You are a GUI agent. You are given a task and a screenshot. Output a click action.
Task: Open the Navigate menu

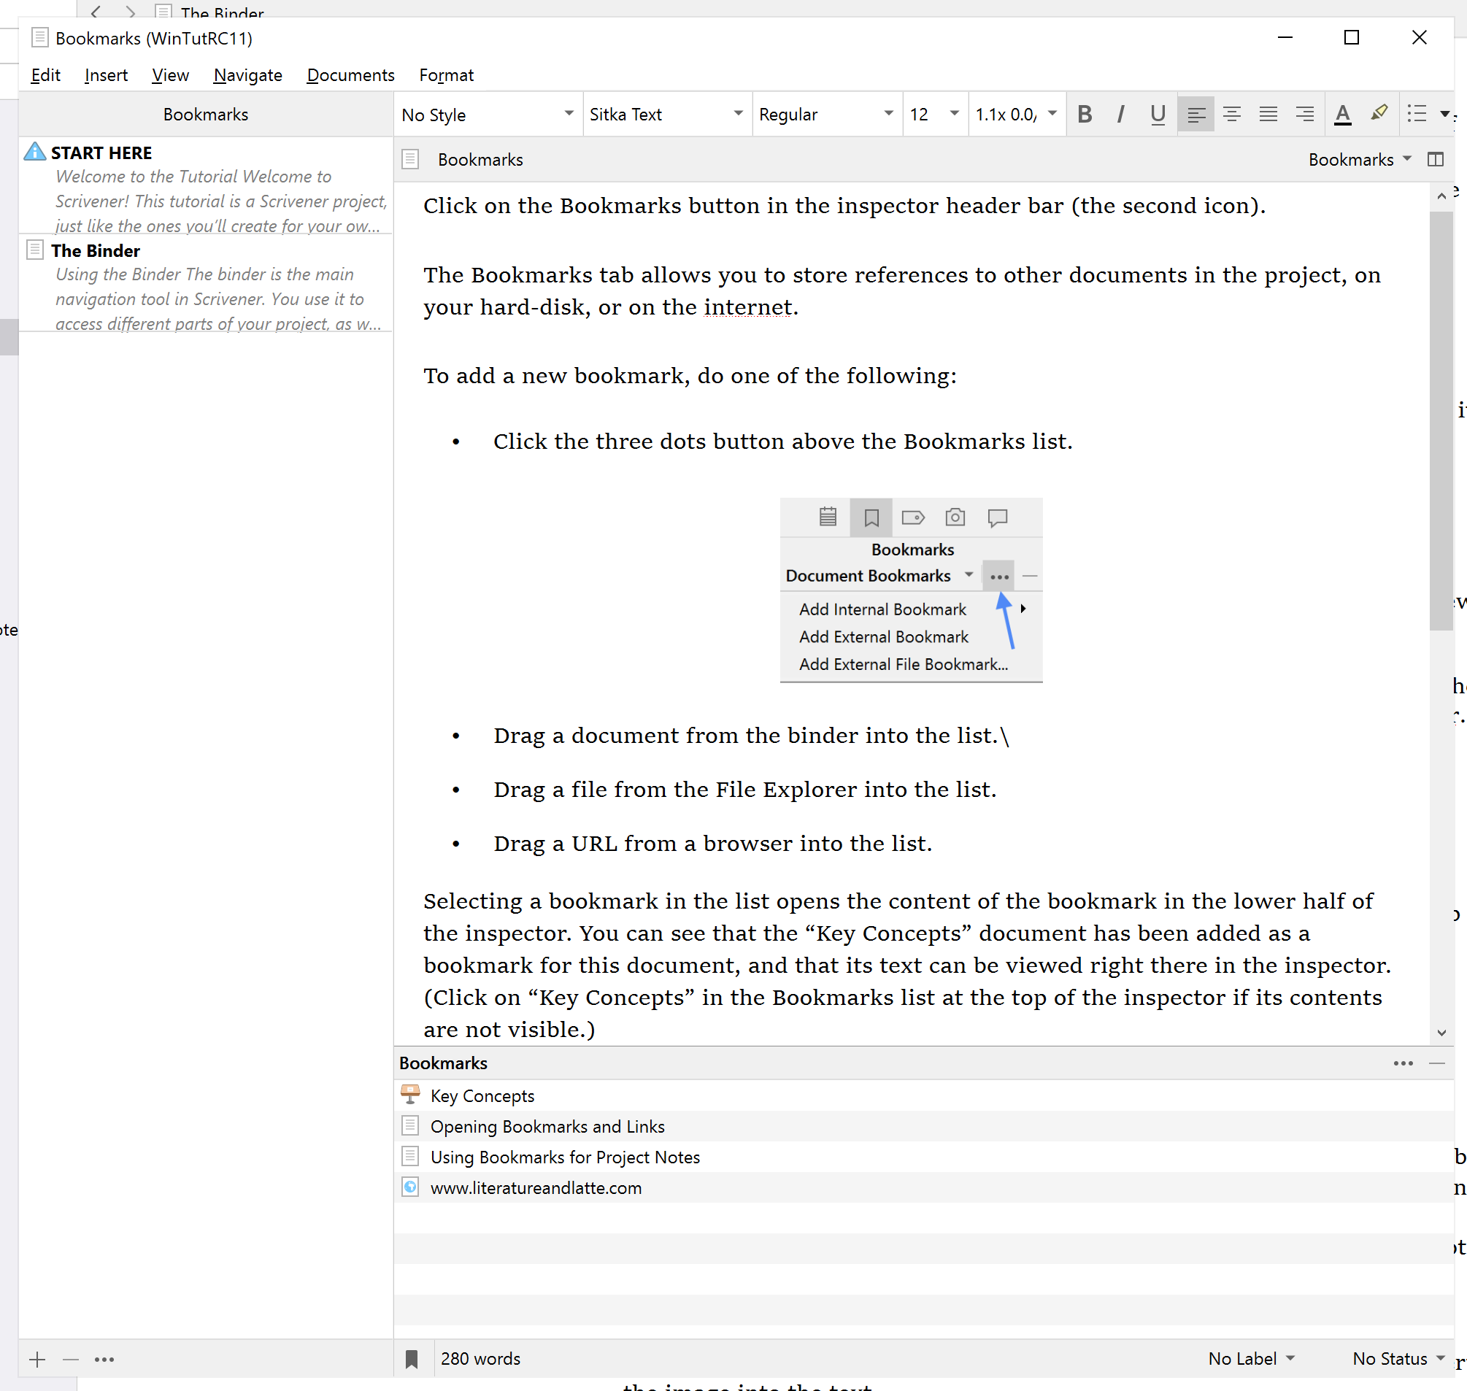(x=247, y=75)
